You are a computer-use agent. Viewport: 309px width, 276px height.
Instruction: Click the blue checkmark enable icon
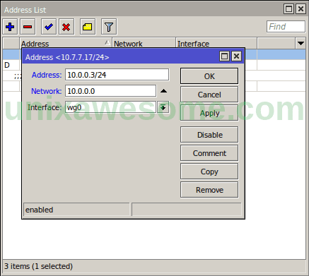pyautogui.click(x=49, y=27)
